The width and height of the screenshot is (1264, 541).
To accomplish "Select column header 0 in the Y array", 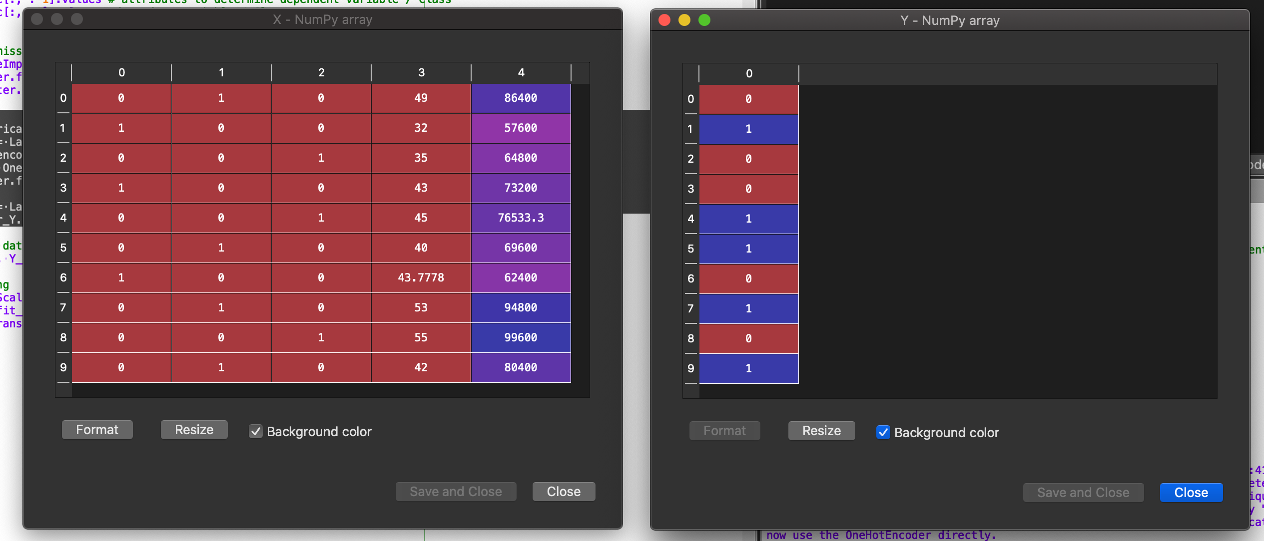I will pyautogui.click(x=748, y=73).
